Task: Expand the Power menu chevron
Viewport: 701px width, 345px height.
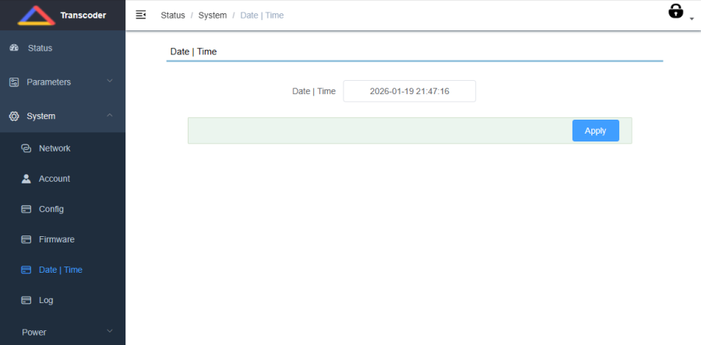Action: coord(110,332)
